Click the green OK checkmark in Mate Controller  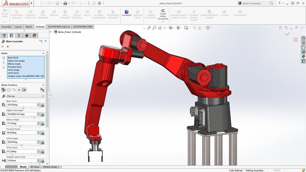[x=3, y=47]
